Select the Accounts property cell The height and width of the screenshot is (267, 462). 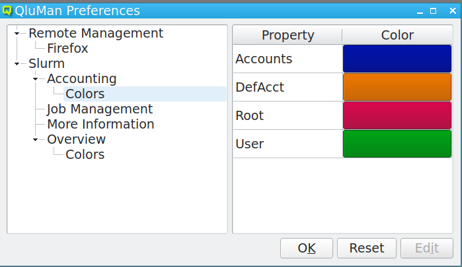click(288, 59)
